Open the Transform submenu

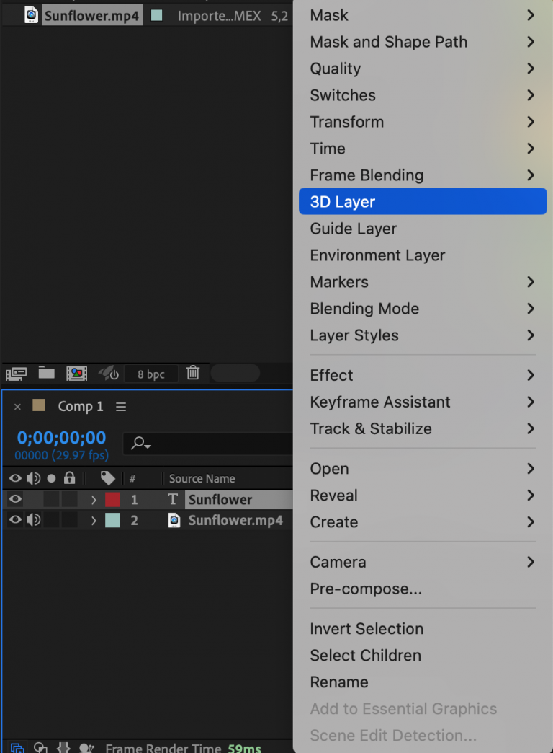[x=346, y=122]
